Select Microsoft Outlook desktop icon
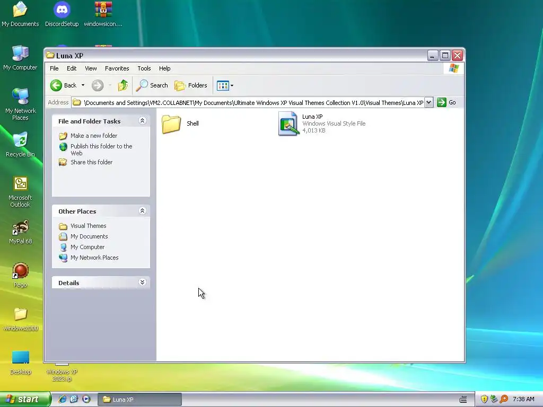The height and width of the screenshot is (407, 543). click(20, 191)
